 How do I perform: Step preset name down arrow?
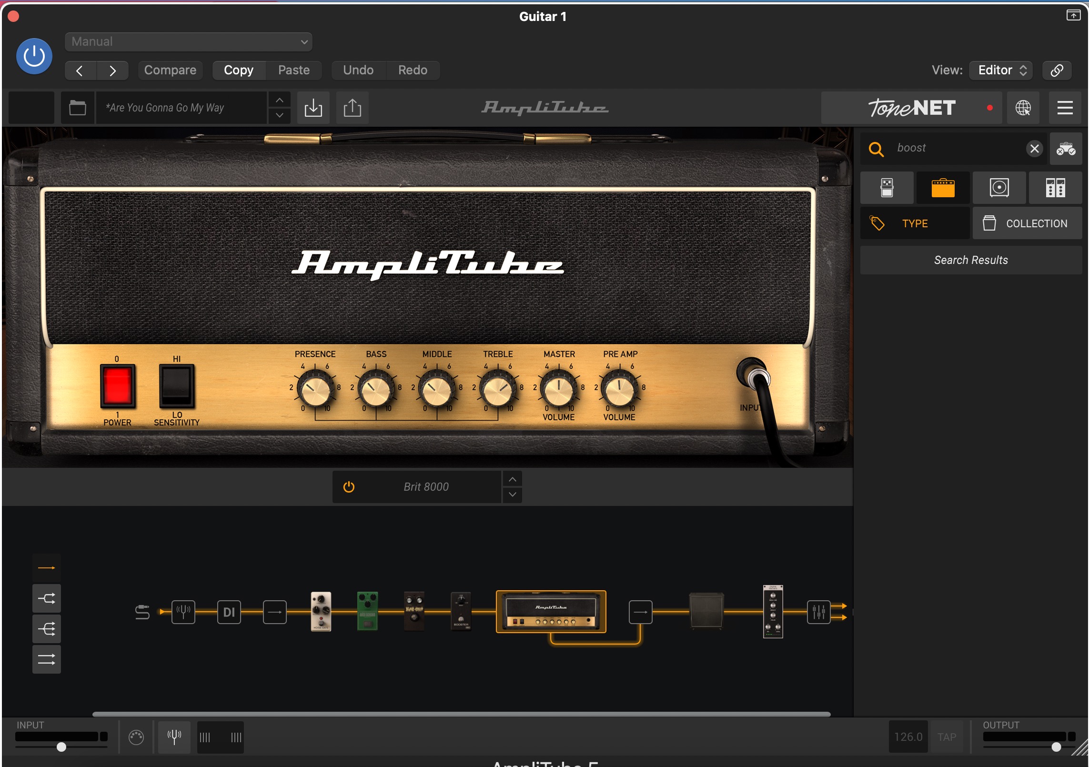280,116
